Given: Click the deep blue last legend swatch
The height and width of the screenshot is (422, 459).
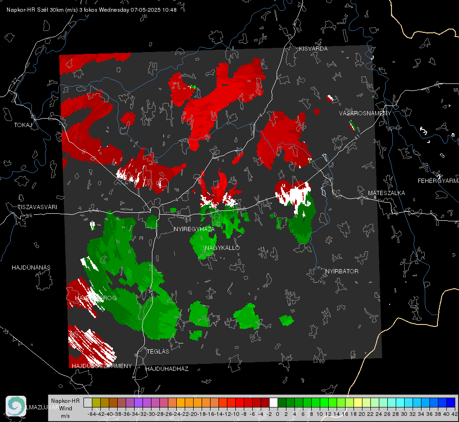Looking at the screenshot, I should (451, 402).
